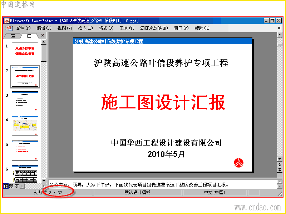Image resolution: width=286 pixels, height=214 pixels.
Task: Go to previous slide with double-arrow up
Action: [280, 165]
